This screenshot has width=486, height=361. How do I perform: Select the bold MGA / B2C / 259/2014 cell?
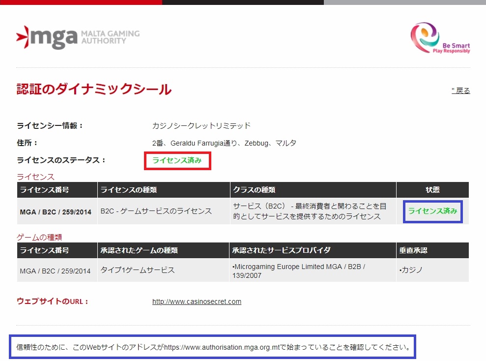point(57,211)
